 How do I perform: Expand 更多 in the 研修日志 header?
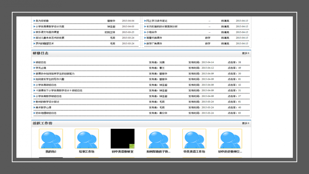coord(245,53)
